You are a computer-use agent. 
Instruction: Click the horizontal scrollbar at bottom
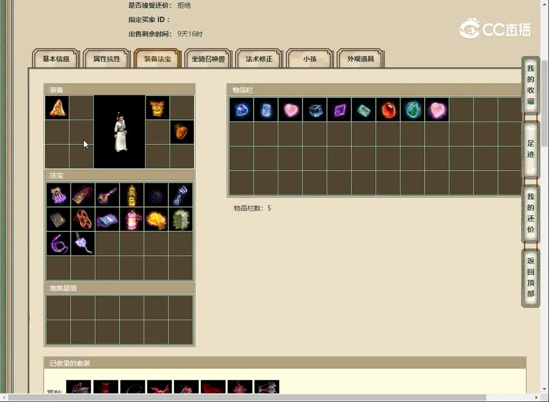pyautogui.click(x=247, y=398)
